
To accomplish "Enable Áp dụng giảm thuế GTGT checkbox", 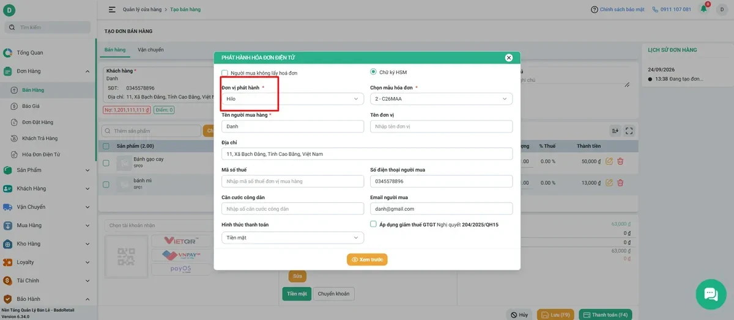I will point(373,224).
